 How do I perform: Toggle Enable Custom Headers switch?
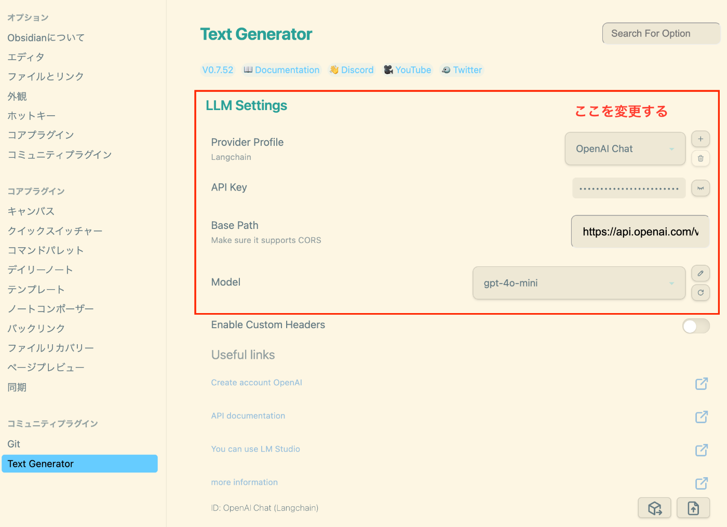tap(695, 326)
